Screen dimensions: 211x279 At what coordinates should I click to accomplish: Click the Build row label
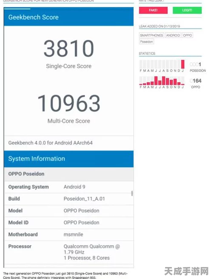[x=14, y=199]
